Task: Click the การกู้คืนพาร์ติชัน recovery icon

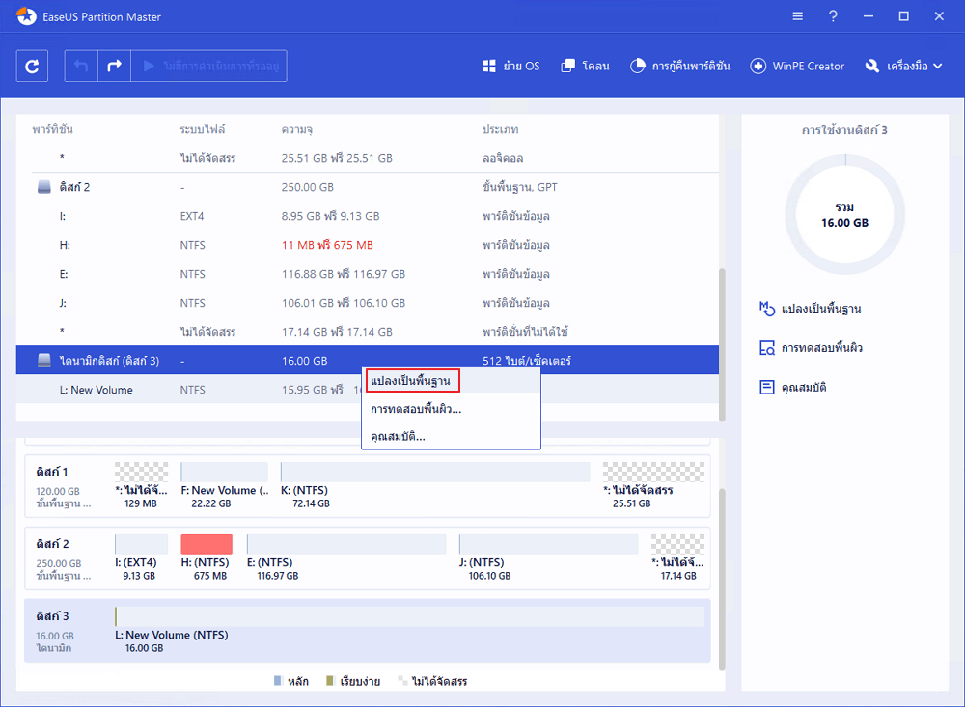Action: click(x=638, y=66)
